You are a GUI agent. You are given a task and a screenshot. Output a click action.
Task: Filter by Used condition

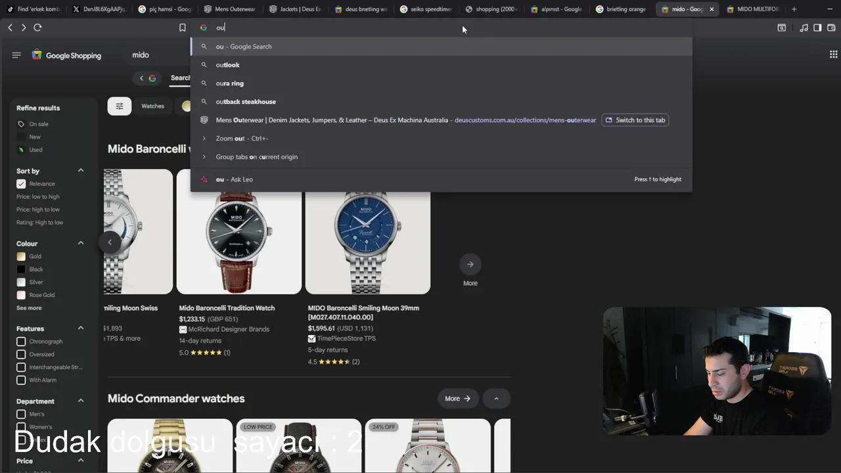(x=35, y=150)
